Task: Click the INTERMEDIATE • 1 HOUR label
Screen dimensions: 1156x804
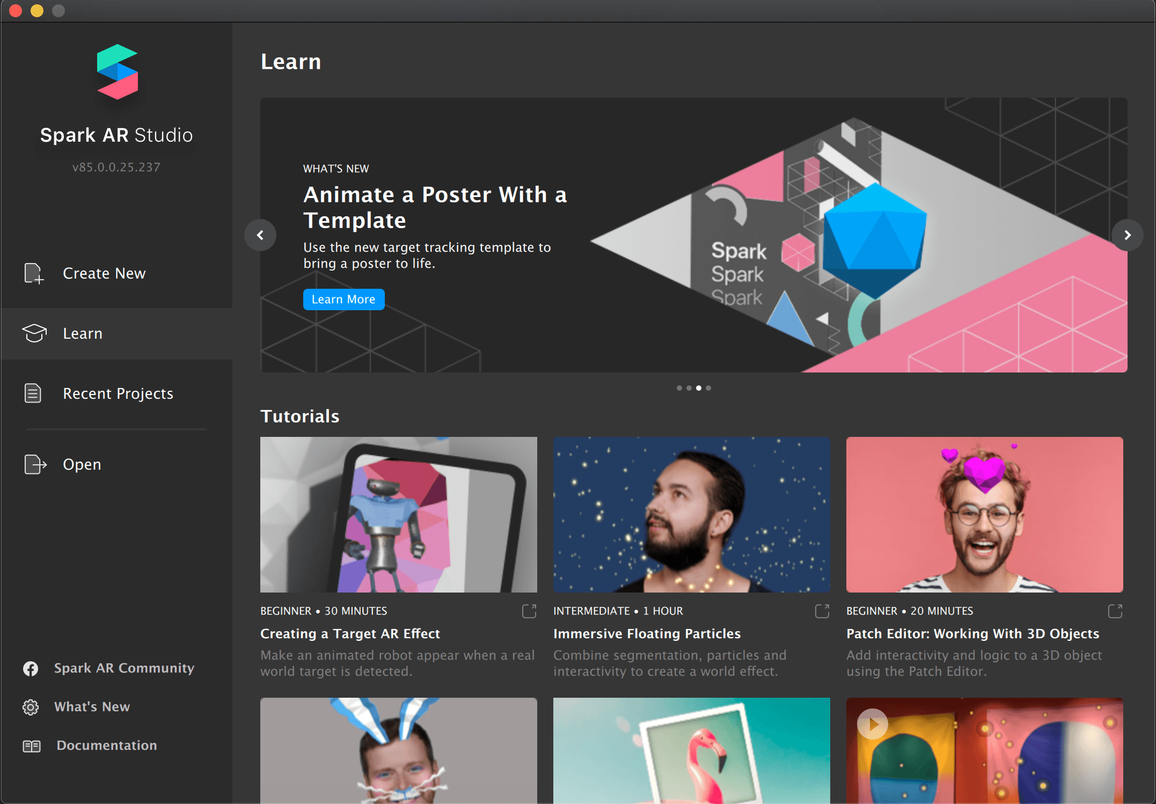Action: [x=618, y=611]
